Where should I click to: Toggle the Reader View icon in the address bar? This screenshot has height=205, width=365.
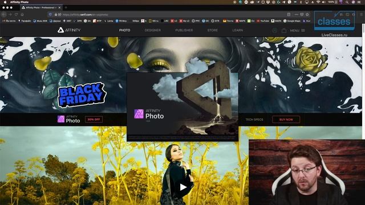[289, 14]
